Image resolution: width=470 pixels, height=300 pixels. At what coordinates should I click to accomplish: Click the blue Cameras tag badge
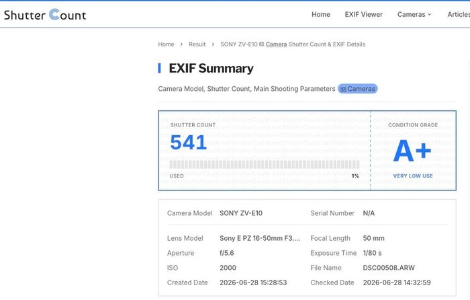pos(358,89)
